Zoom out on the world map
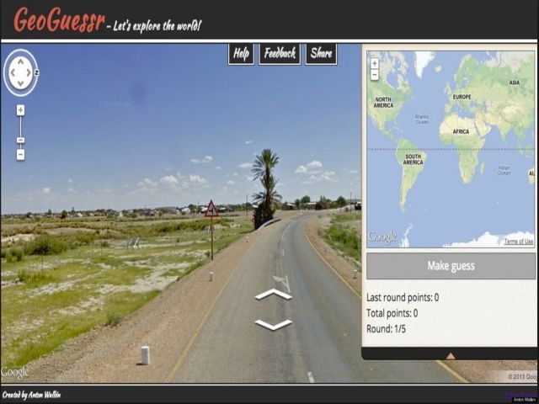 pos(375,75)
